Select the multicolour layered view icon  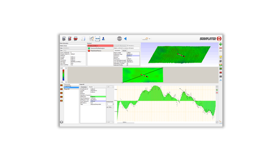220,69
